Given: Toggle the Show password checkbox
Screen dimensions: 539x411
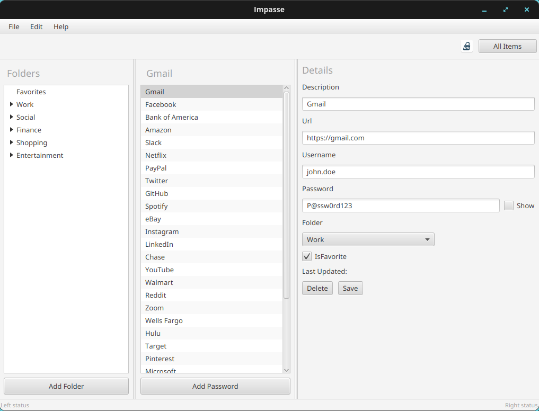Looking at the screenshot, I should tap(508, 205).
